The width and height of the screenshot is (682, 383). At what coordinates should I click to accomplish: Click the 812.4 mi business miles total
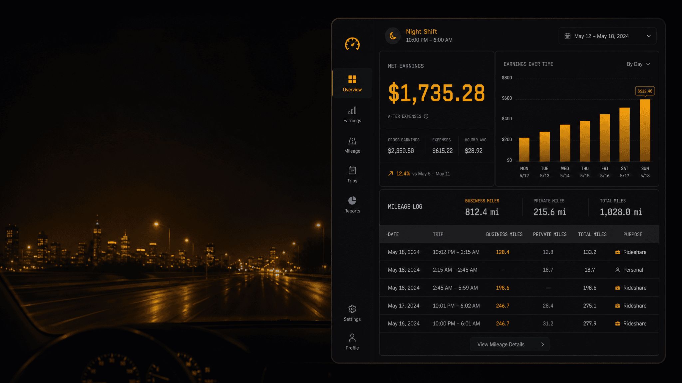(482, 212)
